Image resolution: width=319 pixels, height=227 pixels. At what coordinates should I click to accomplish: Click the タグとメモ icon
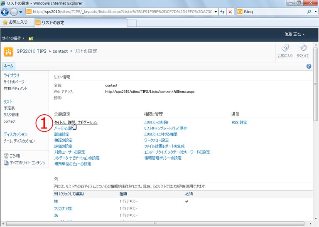(302, 51)
